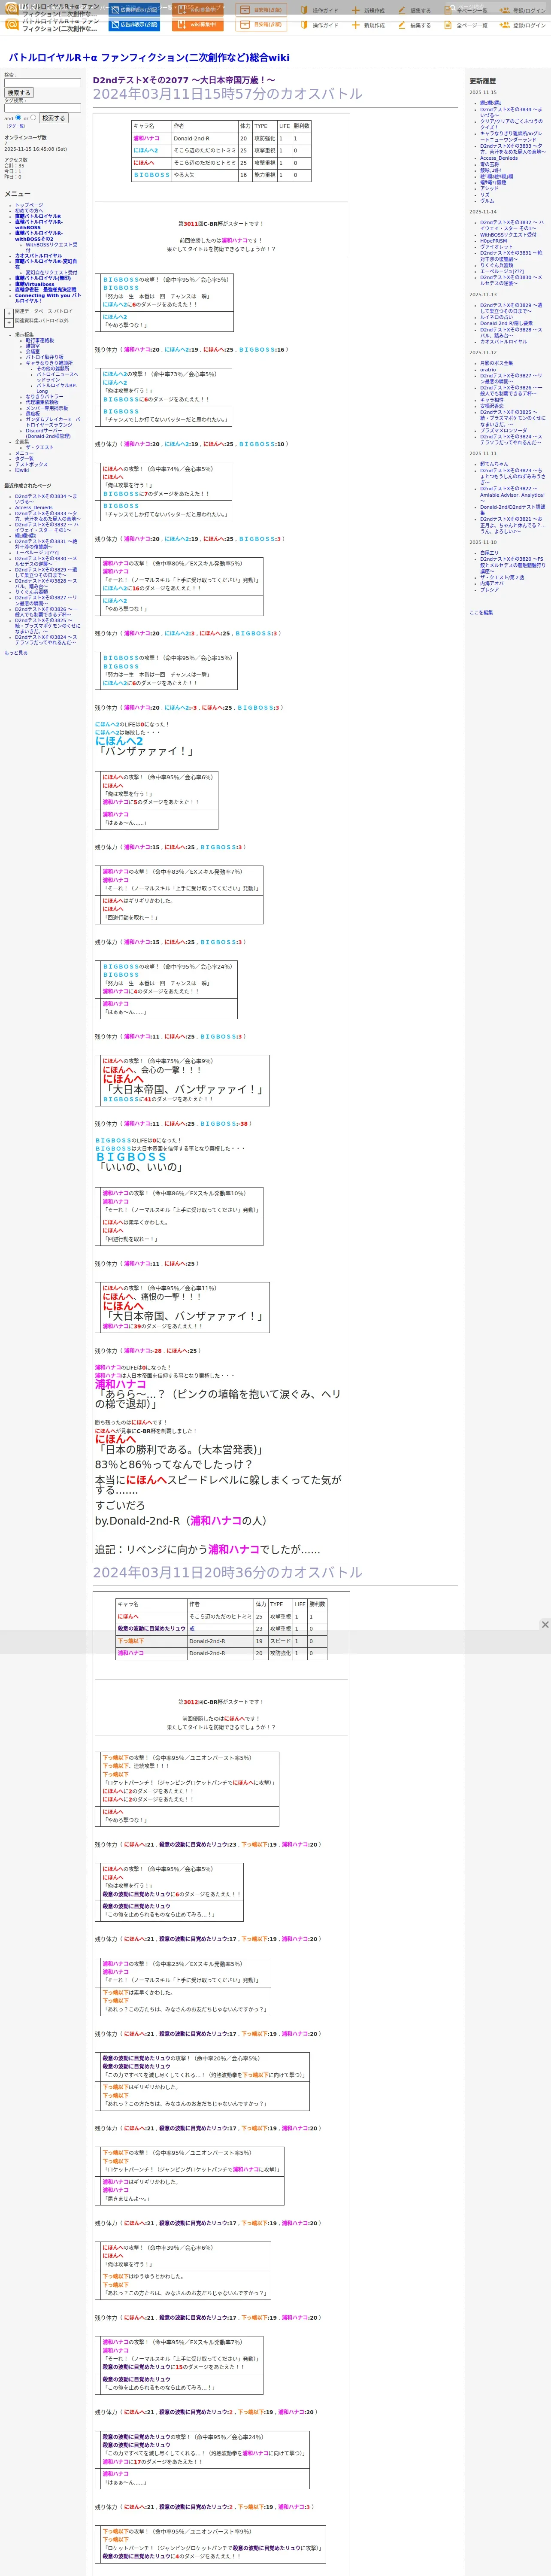Open カオスバトルロイヤル in the left menu
Screen dimensions: 551x2576
(38, 256)
